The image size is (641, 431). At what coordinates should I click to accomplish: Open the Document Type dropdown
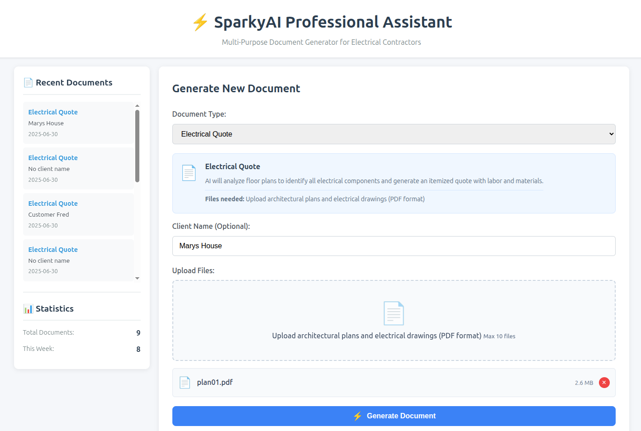394,134
